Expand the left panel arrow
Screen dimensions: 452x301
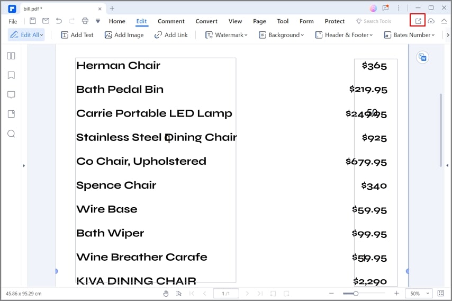coord(24,166)
